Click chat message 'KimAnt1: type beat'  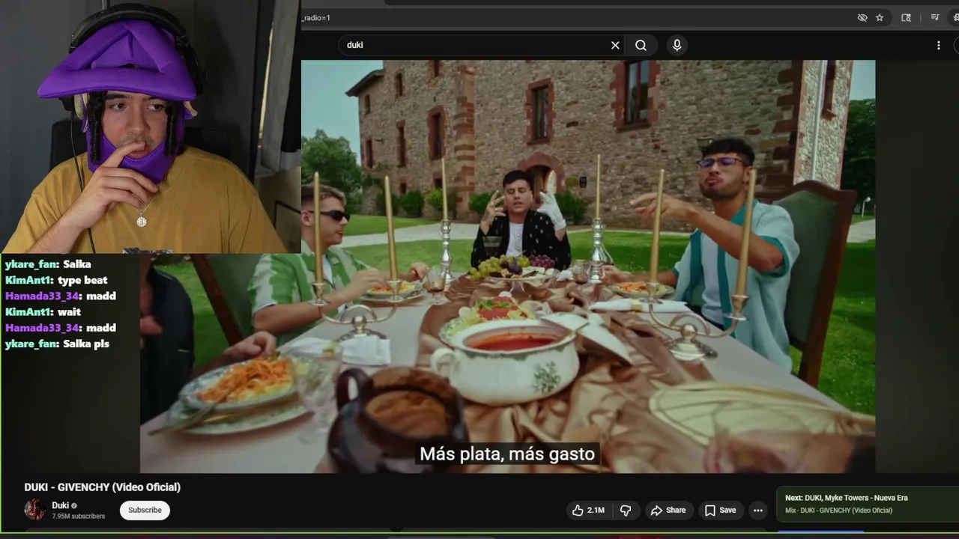coord(56,280)
